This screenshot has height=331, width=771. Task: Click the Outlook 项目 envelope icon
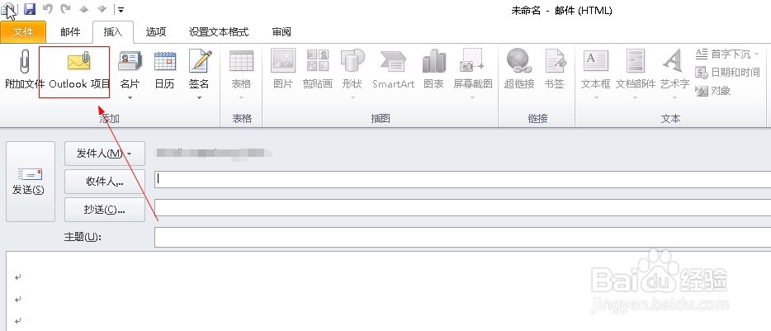(x=79, y=60)
